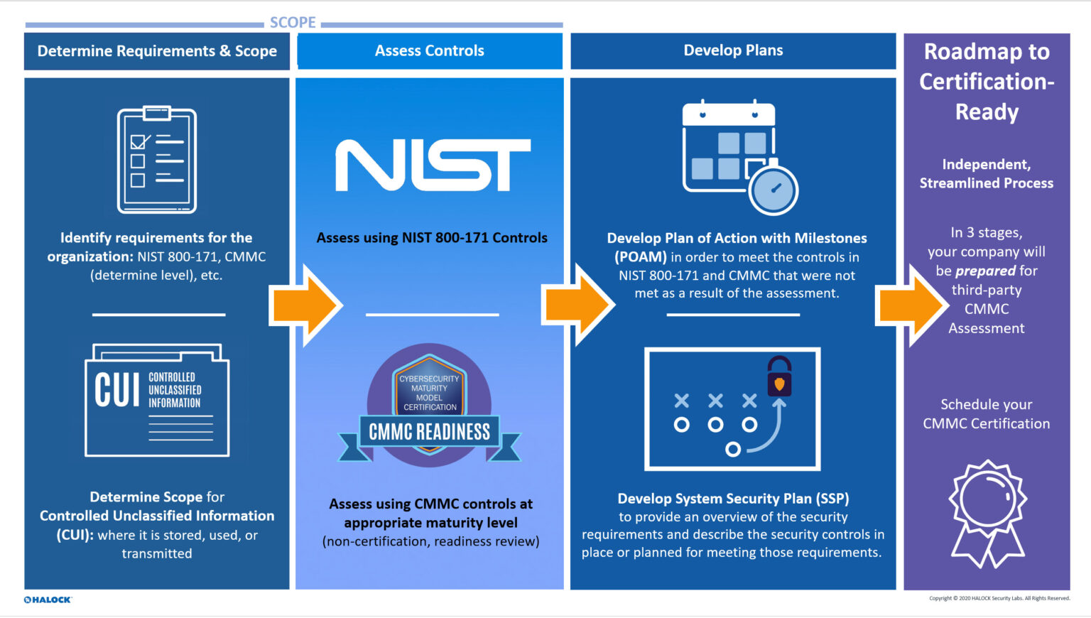Click the clipboard checklist icon
1091x618 pixels.
(x=157, y=160)
